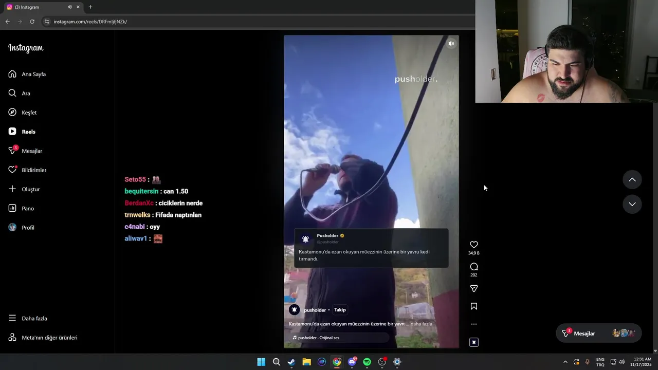Mute the reel audio speaker icon
The height and width of the screenshot is (370, 658).
point(451,44)
